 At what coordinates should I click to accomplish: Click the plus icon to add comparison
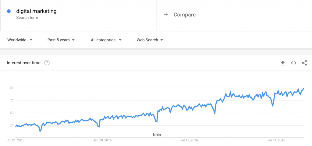tap(166, 15)
